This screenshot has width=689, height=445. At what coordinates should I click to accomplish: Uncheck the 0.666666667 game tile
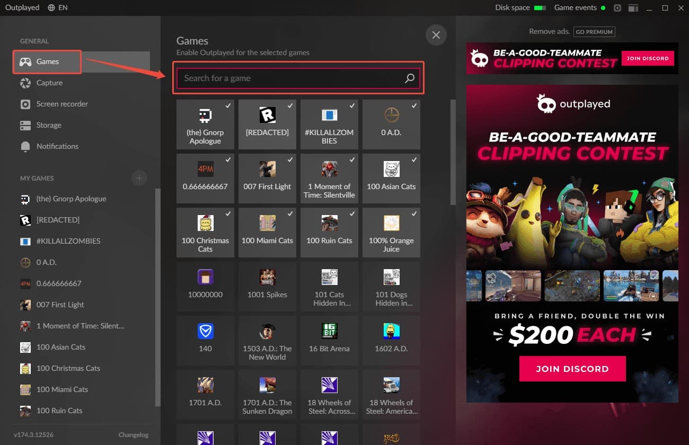[x=205, y=179]
